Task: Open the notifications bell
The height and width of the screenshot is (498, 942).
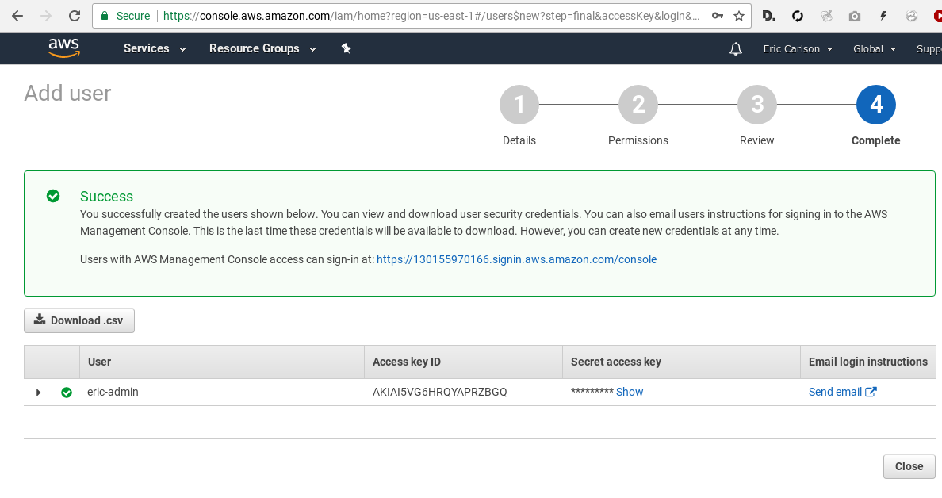Action: 735,48
